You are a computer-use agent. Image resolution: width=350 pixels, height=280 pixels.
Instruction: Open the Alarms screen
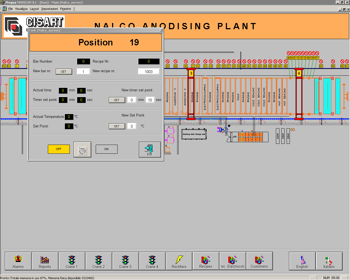click(x=18, y=261)
